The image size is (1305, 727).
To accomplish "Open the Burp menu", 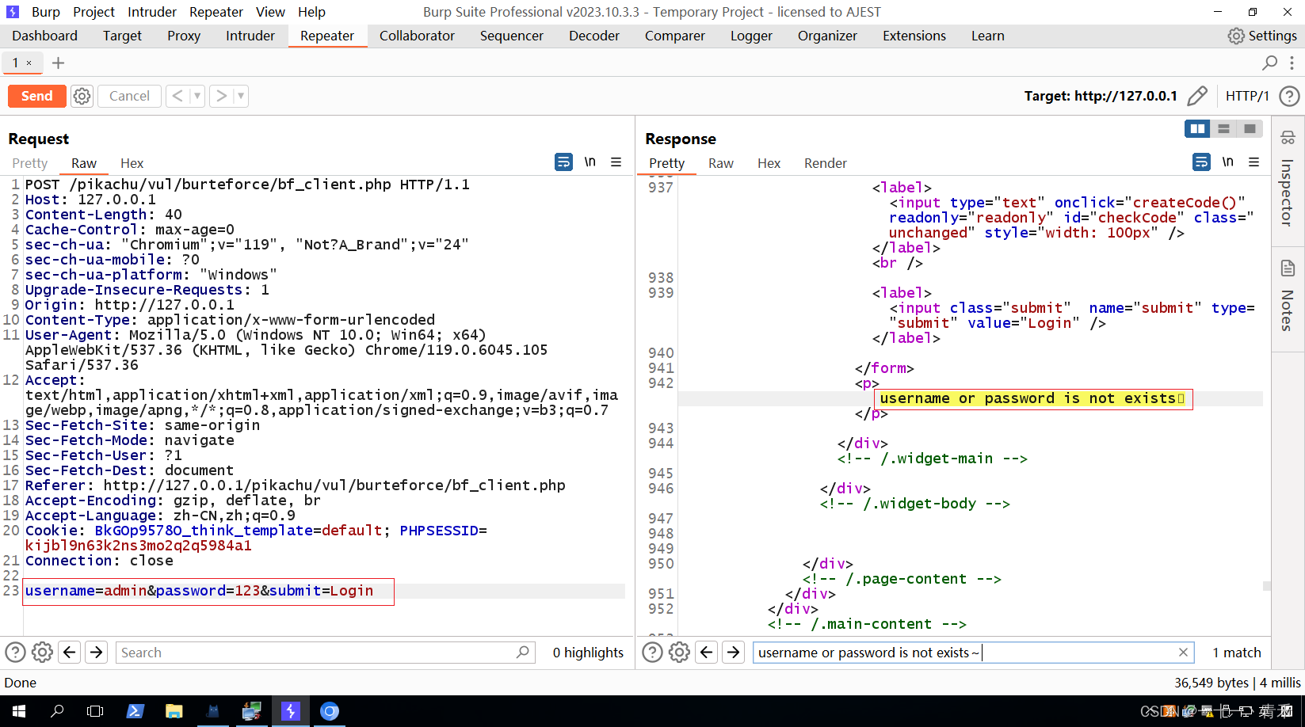I will (46, 12).
